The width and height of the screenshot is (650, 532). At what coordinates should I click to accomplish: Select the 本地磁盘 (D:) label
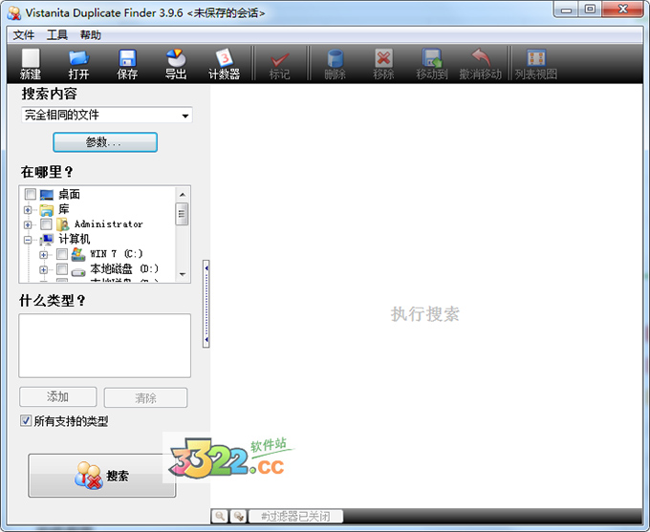(124, 269)
